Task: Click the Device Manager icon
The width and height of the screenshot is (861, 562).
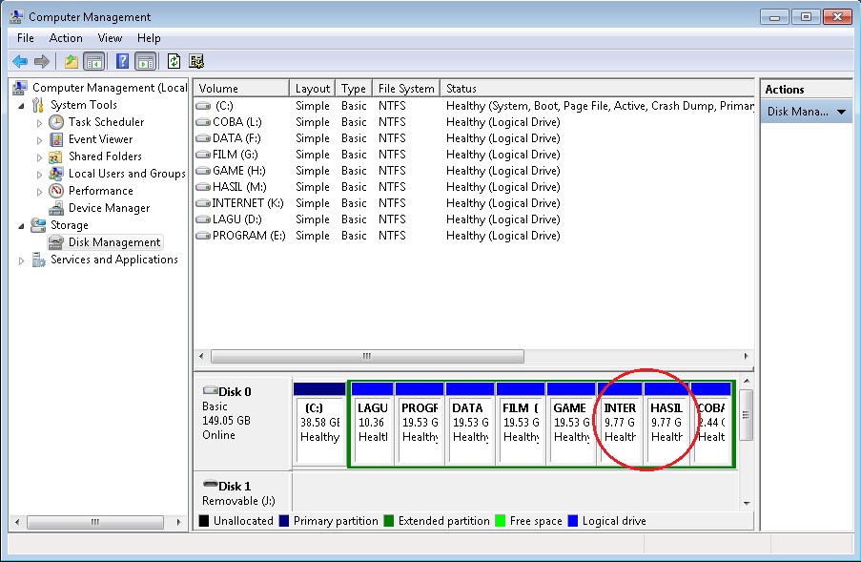Action: (x=56, y=208)
